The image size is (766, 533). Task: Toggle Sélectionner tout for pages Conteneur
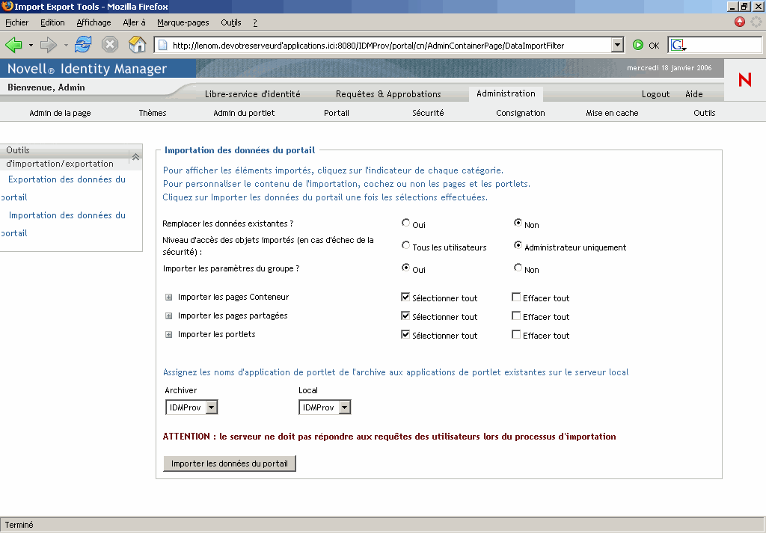(x=405, y=297)
